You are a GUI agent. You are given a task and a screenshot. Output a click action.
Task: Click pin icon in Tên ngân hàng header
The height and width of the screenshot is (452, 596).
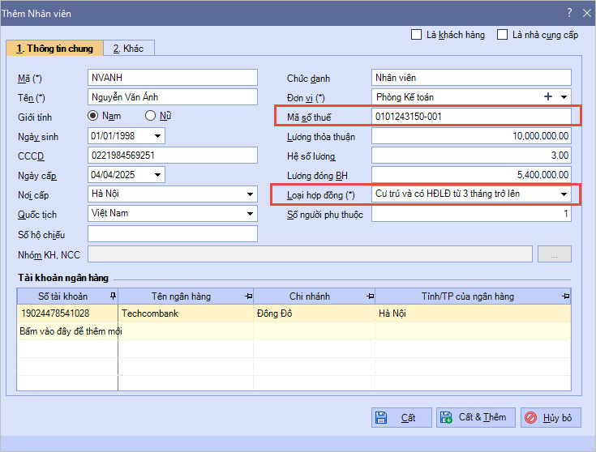pos(247,296)
